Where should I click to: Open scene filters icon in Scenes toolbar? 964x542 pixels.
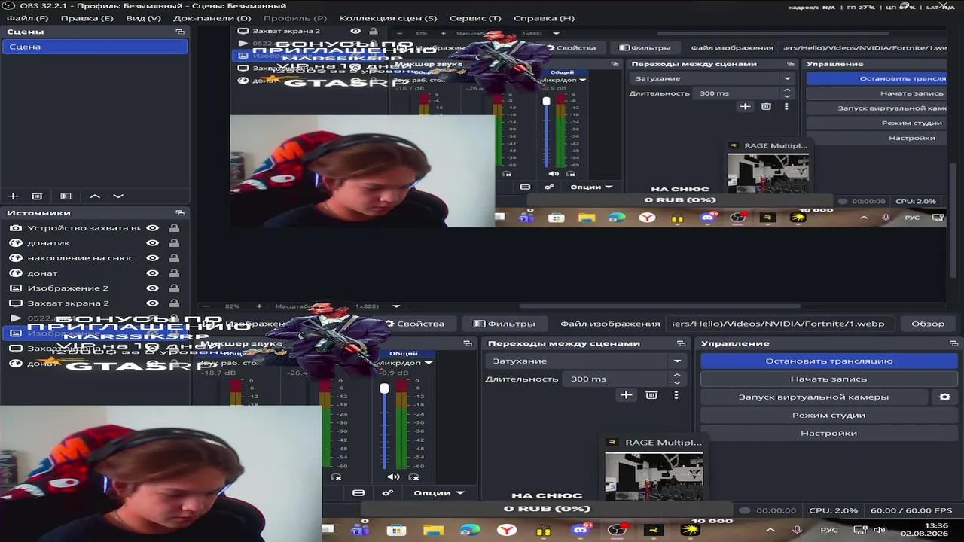(x=66, y=196)
